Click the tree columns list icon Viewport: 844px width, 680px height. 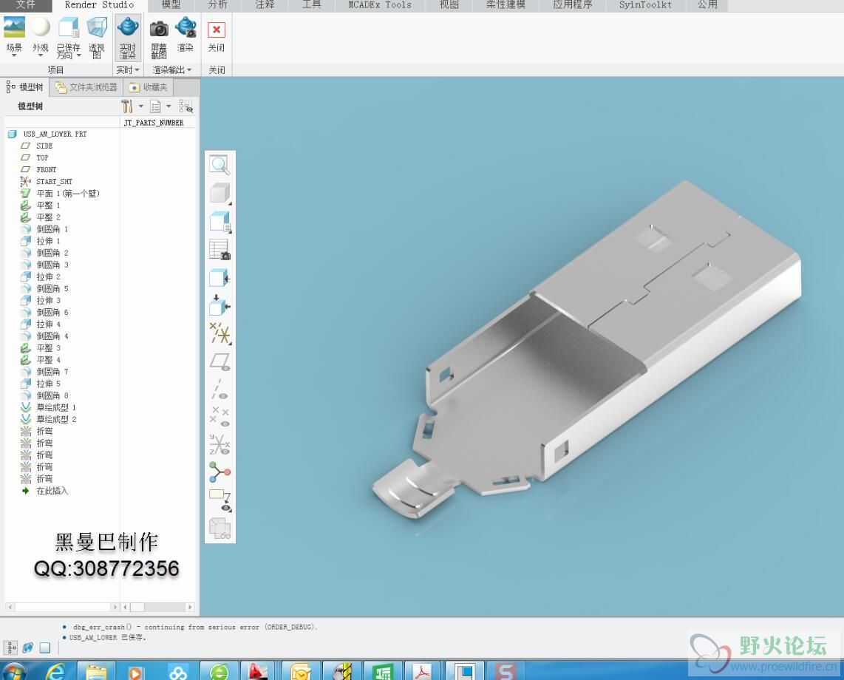click(155, 106)
